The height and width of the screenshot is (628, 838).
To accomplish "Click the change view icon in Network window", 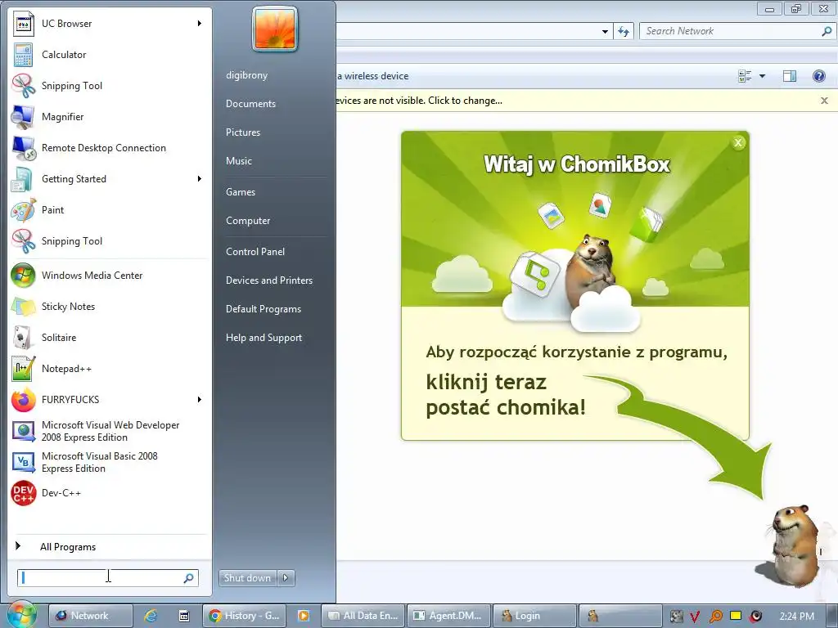I will 745,76.
